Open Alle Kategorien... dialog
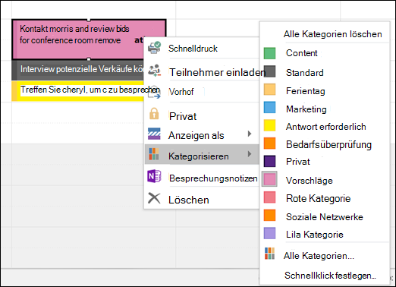Screen dimensions: 396x287 coord(319,256)
